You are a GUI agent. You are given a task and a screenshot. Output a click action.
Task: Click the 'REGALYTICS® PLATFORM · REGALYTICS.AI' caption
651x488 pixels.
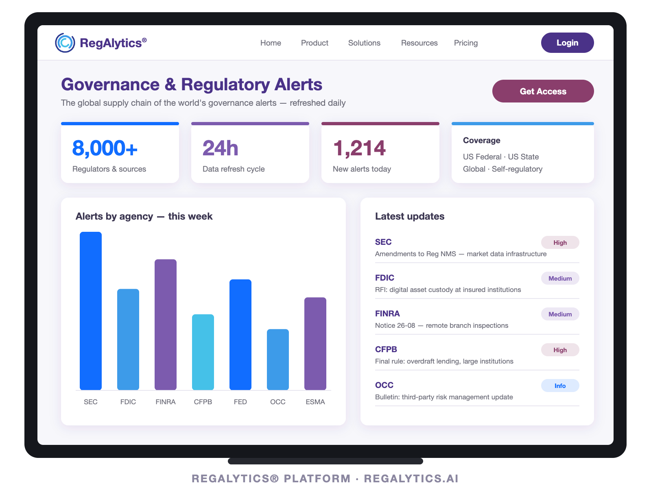coord(325,478)
